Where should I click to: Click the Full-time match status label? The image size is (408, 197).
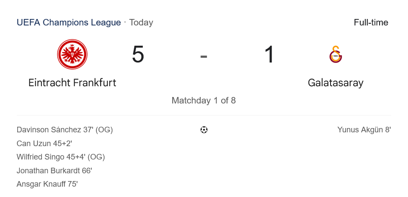tap(371, 22)
